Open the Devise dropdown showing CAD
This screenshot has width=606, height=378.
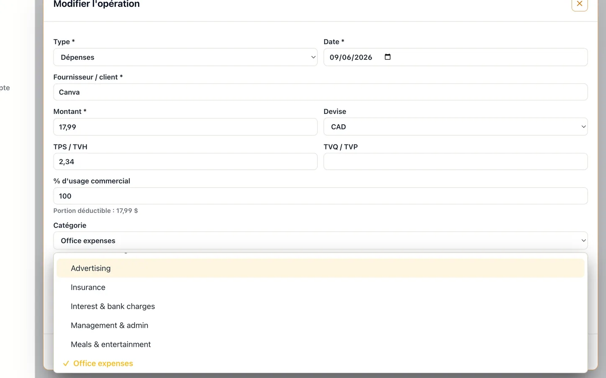tap(455, 127)
